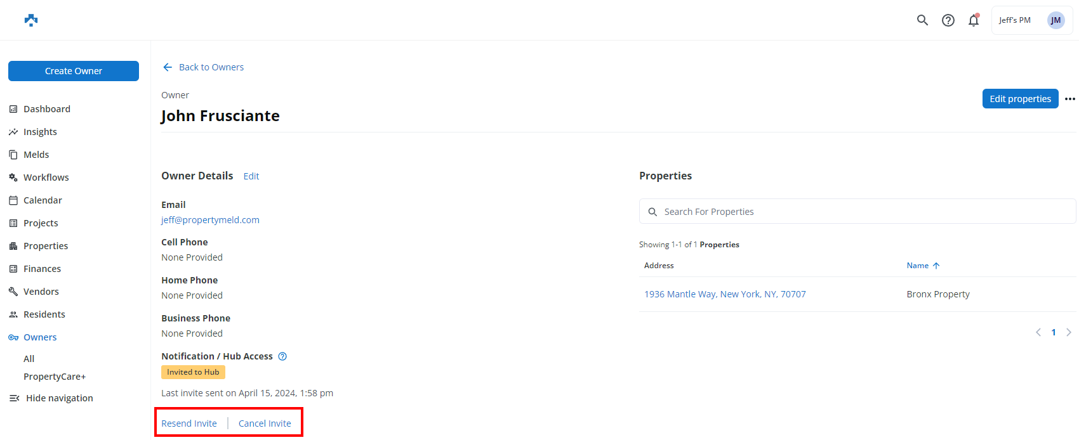Click the Notification / Hub Access info icon
Screen dimensions: 1079x440
click(x=282, y=356)
